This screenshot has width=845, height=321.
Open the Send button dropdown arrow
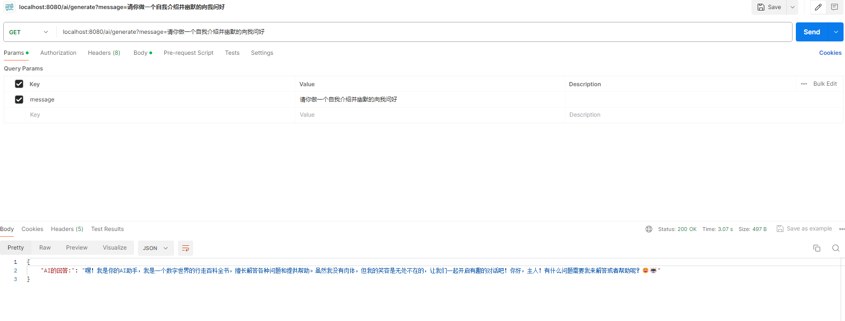(x=835, y=32)
